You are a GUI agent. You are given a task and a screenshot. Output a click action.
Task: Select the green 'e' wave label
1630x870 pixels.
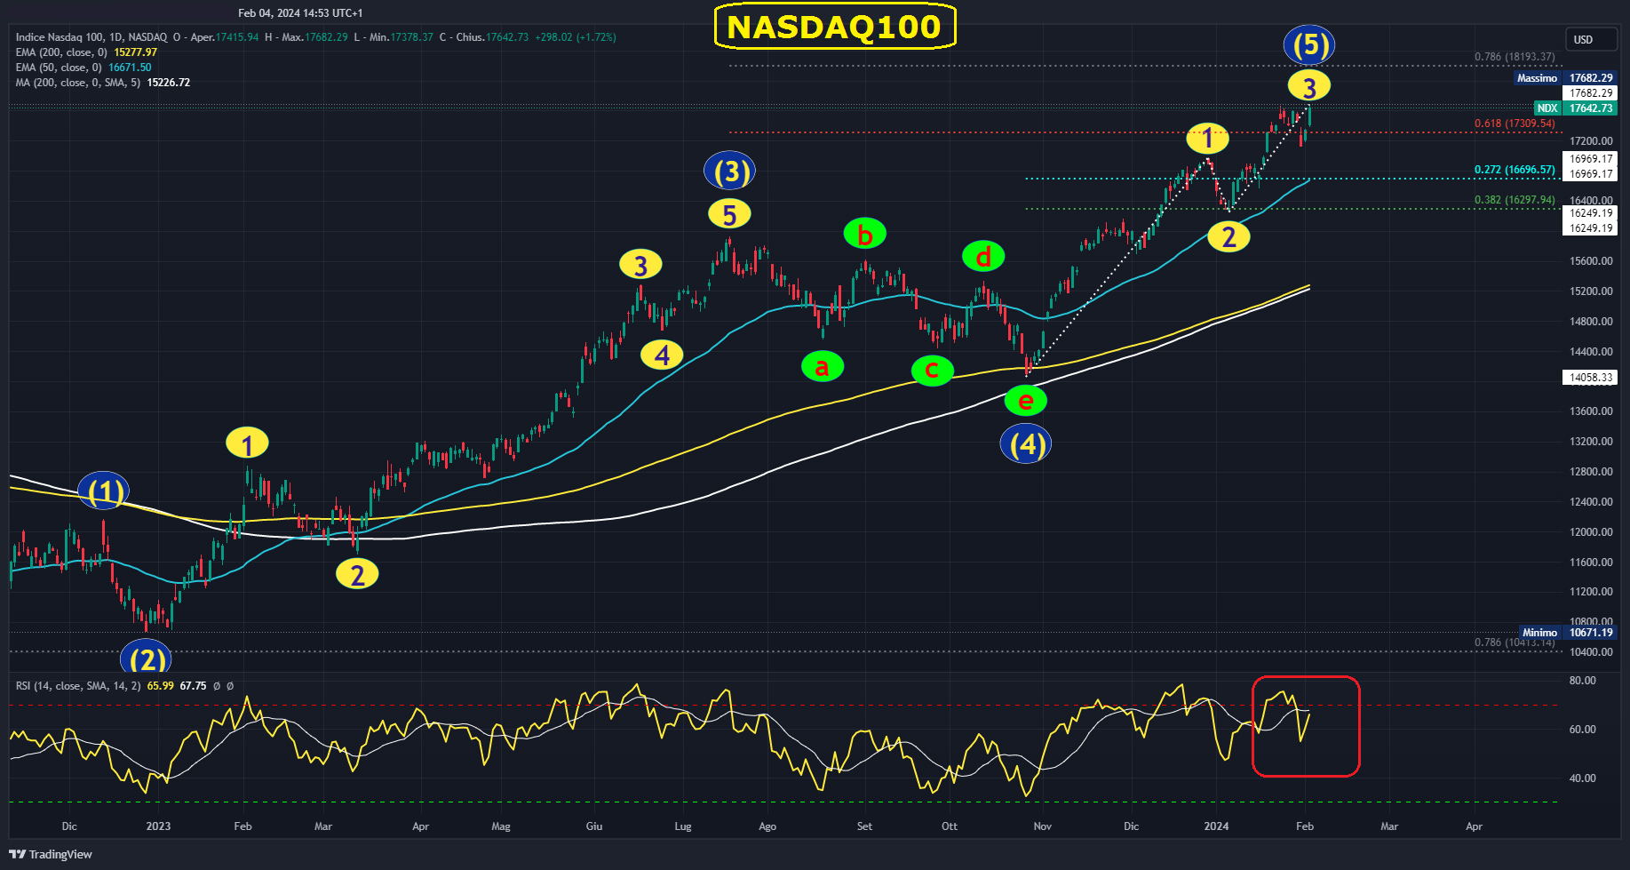(x=1026, y=401)
